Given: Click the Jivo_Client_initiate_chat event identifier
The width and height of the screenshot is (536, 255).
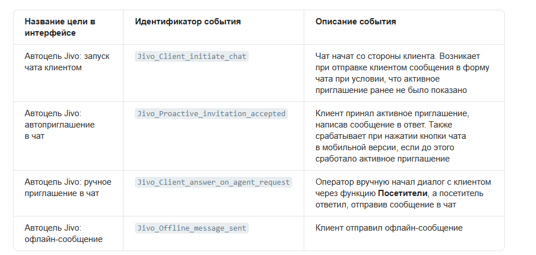Looking at the screenshot, I should 192,57.
